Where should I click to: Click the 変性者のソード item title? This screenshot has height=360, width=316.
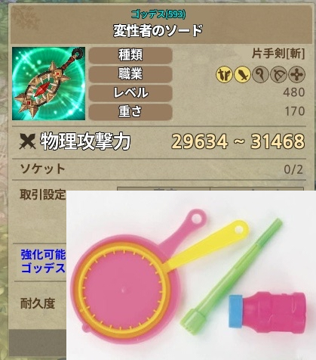coord(158,31)
